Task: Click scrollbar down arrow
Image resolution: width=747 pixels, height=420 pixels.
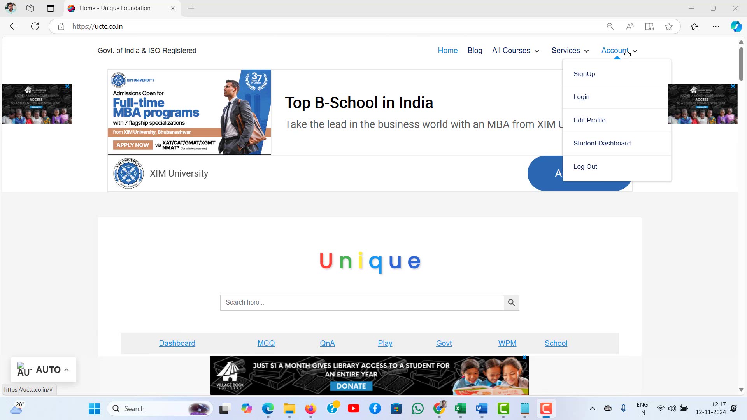Action: click(741, 390)
